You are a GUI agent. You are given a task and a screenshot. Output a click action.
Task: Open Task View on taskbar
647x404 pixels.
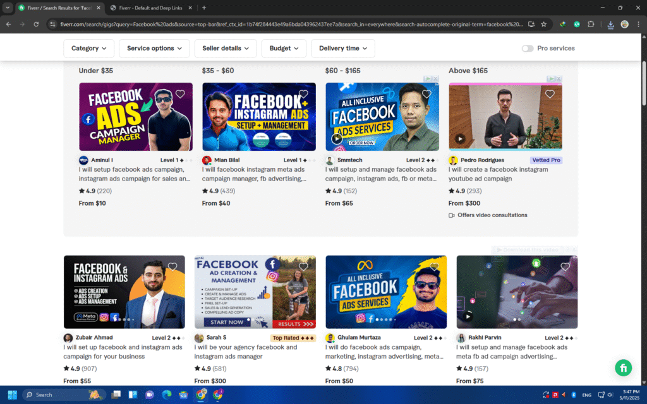click(x=116, y=395)
